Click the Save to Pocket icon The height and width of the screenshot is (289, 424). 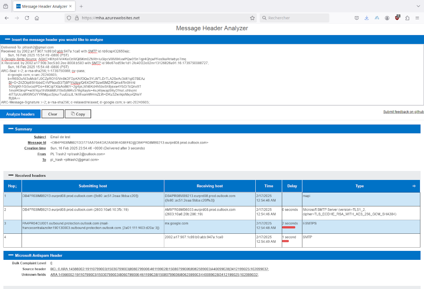[x=356, y=18]
